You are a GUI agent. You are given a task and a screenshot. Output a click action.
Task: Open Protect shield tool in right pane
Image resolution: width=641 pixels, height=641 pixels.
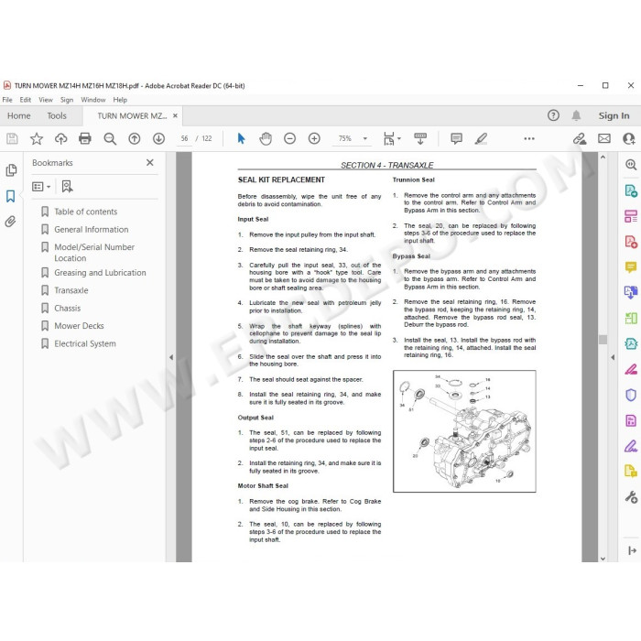click(x=631, y=395)
